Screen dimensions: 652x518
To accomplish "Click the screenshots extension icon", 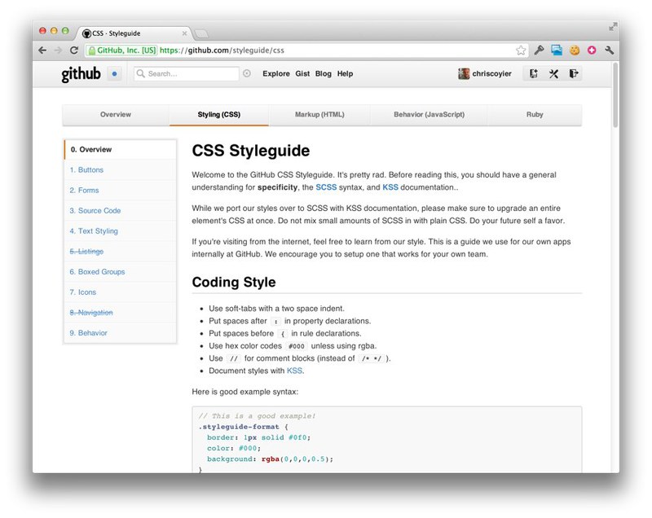I will (x=557, y=50).
